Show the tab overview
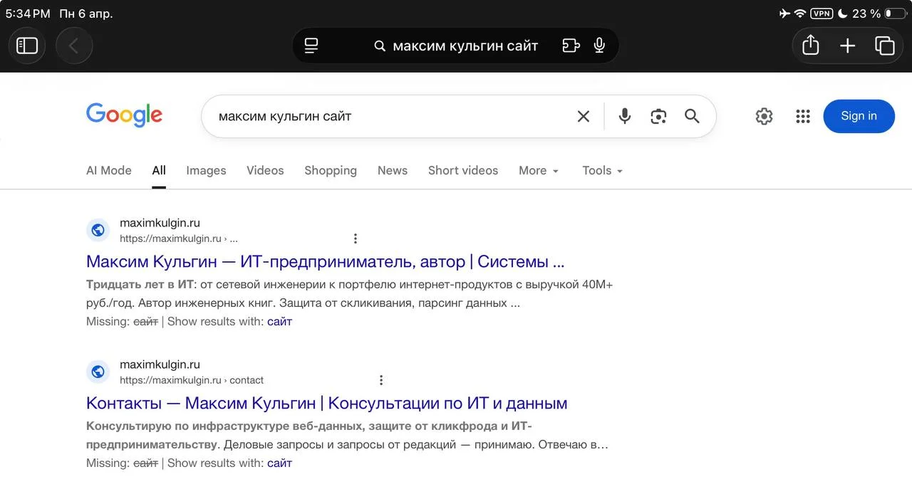The height and width of the screenshot is (499, 912). [884, 46]
